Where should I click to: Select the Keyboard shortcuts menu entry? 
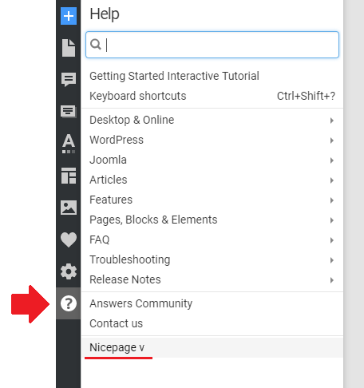[212, 96]
